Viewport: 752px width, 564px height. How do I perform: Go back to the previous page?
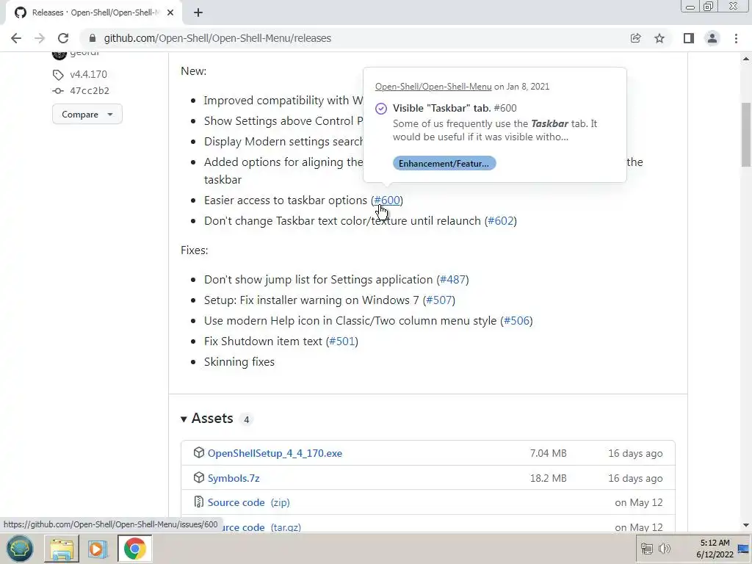point(16,38)
